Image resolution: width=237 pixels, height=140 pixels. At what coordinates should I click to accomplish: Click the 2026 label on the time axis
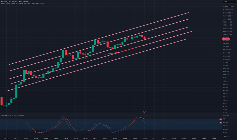pos(144,138)
